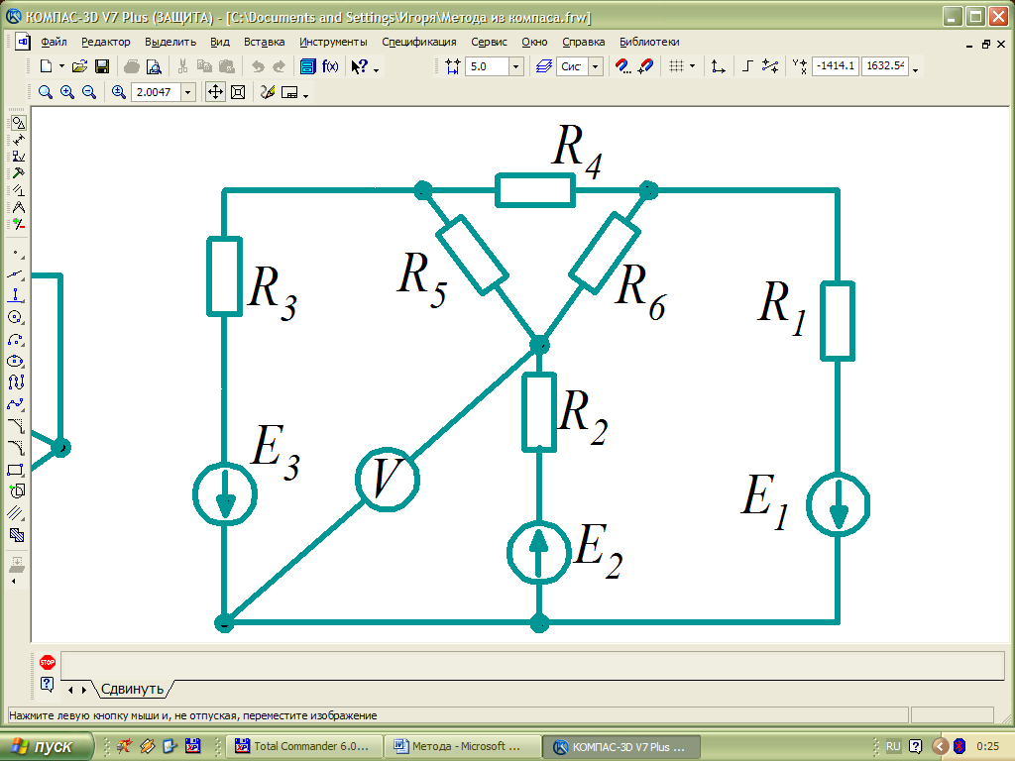The height and width of the screenshot is (761, 1015).
Task: Open the Вставка menu
Action: point(264,42)
